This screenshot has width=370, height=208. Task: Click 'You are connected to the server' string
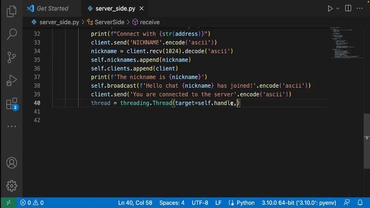tap(183, 95)
